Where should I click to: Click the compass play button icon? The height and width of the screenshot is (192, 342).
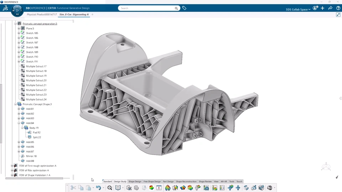click(17, 10)
